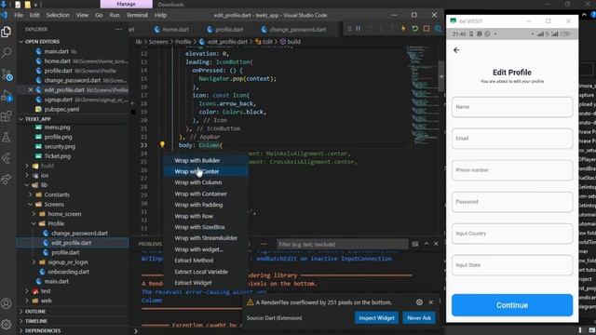This screenshot has height=335, width=596.
Task: Open the Accounts icon in activity bar
Action: tap(7, 304)
